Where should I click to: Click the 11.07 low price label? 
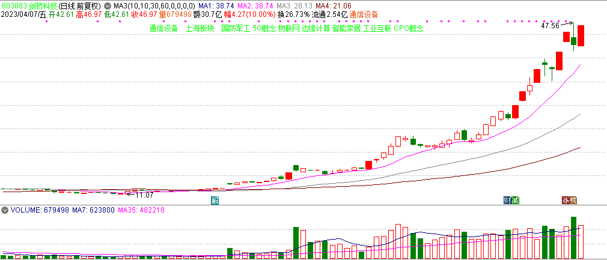click(x=144, y=195)
